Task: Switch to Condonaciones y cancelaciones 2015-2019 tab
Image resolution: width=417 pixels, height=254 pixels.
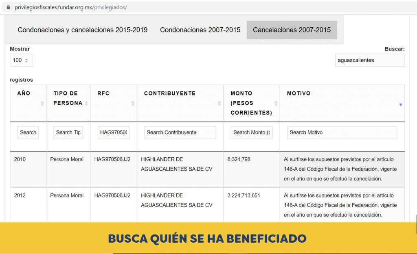Action: coord(83,30)
